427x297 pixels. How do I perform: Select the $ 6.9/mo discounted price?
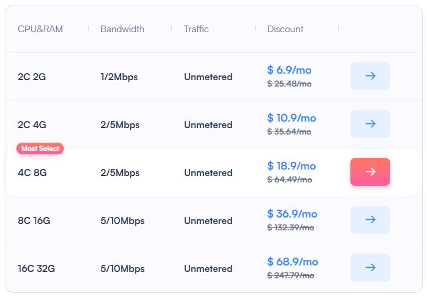pos(289,70)
